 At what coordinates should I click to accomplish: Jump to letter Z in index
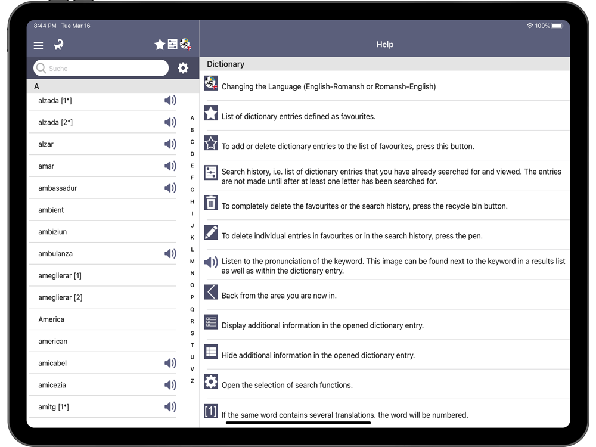[x=193, y=381]
